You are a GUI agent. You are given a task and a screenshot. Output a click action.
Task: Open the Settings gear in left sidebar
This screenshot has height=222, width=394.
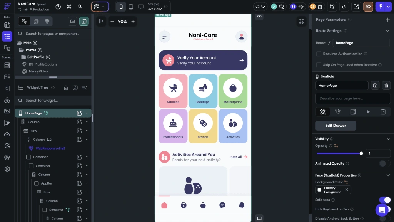(x=7, y=169)
